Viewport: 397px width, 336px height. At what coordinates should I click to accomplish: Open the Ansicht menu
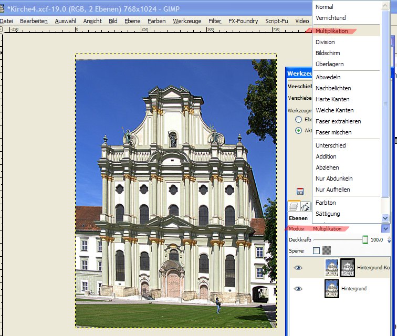pyautogui.click(x=92, y=21)
